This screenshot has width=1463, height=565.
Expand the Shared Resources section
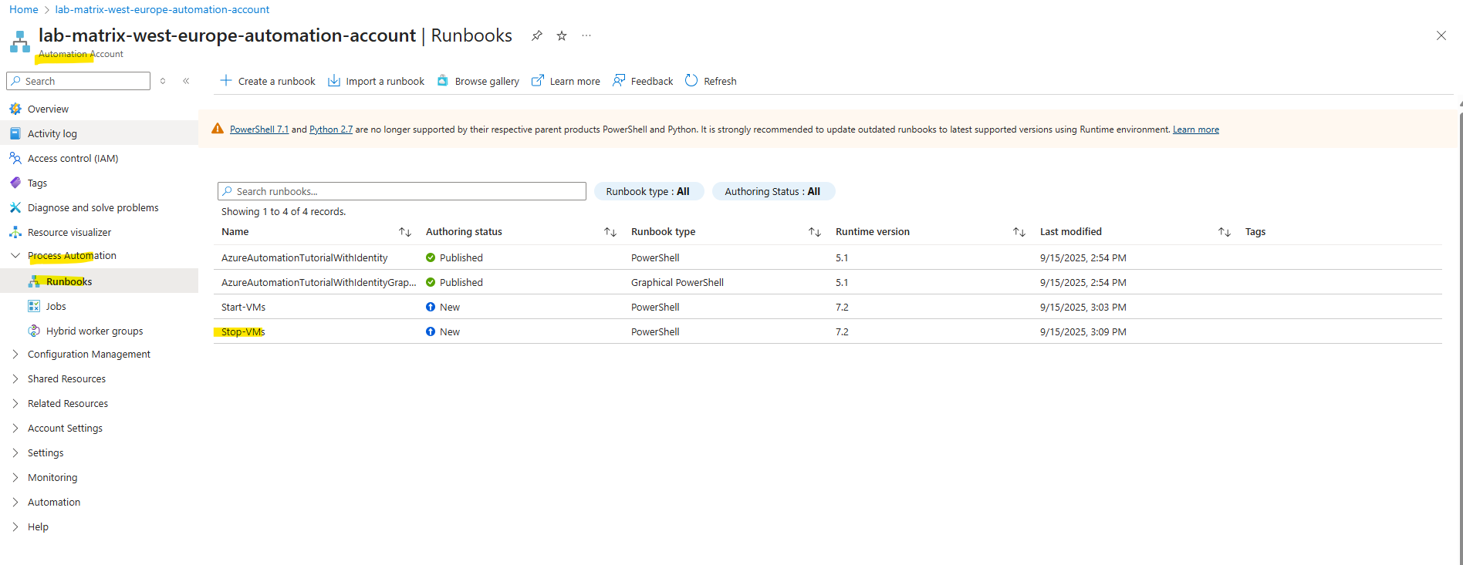point(15,378)
